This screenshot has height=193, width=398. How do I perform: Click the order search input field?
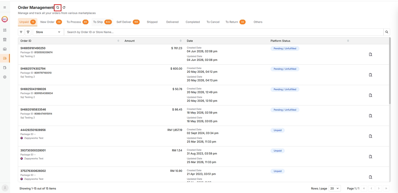tap(223, 32)
